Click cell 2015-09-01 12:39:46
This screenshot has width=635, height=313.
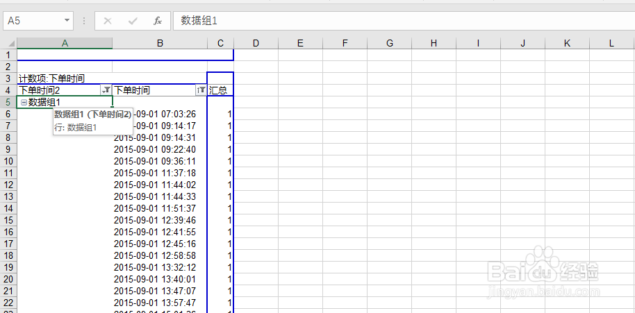click(x=160, y=221)
